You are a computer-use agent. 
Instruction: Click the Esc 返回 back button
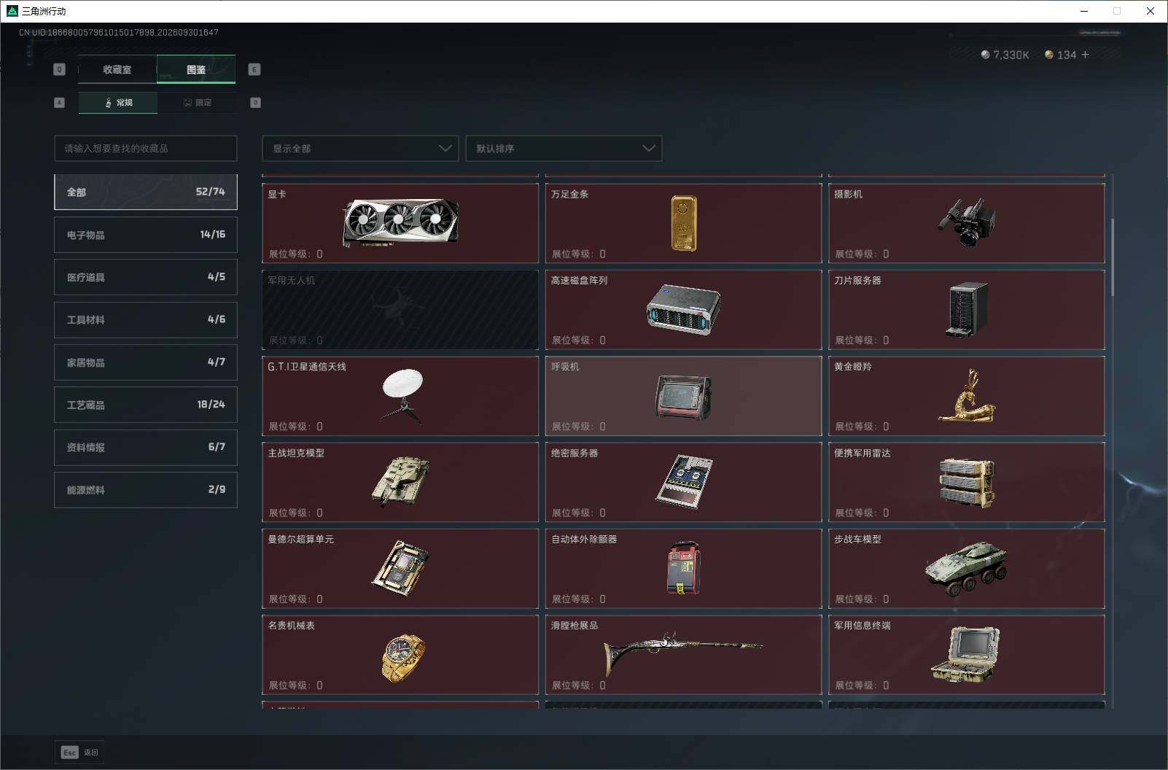[79, 752]
